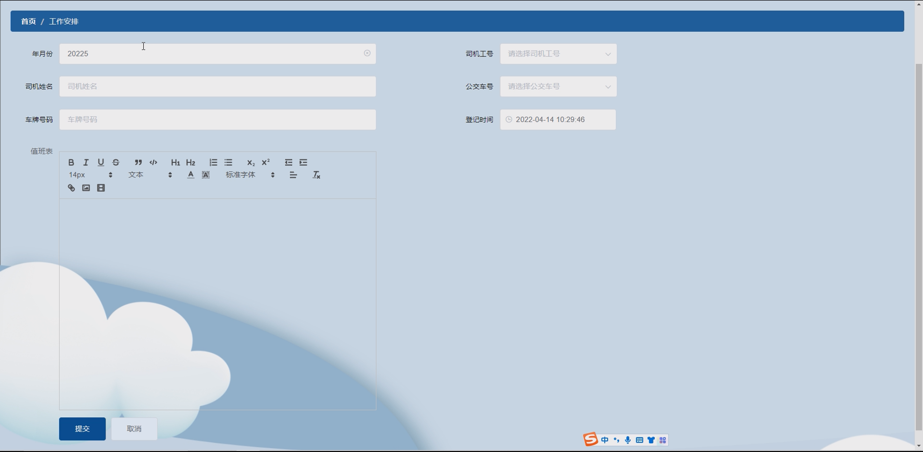
Task: Click the 车牌号码 input field
Action: pyautogui.click(x=217, y=120)
